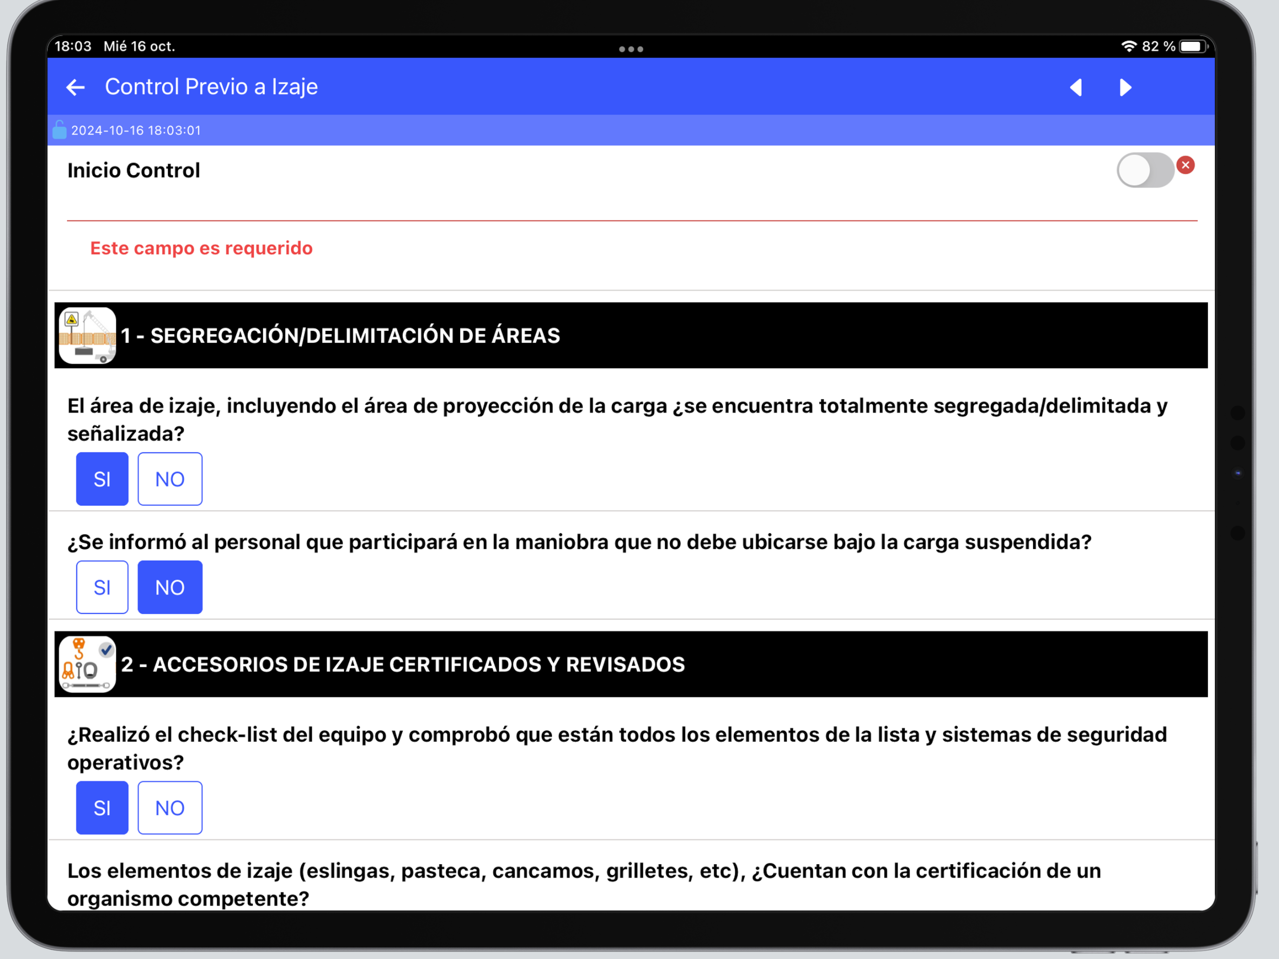This screenshot has height=959, width=1279.
Task: Tap the 18:03 clock in status bar
Action: 73,46
